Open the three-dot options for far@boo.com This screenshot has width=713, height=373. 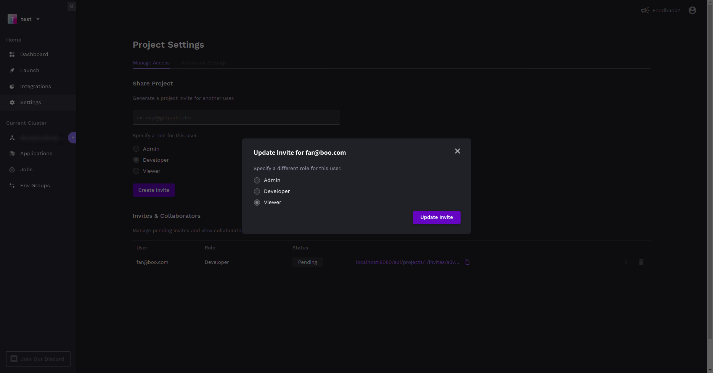(x=626, y=262)
